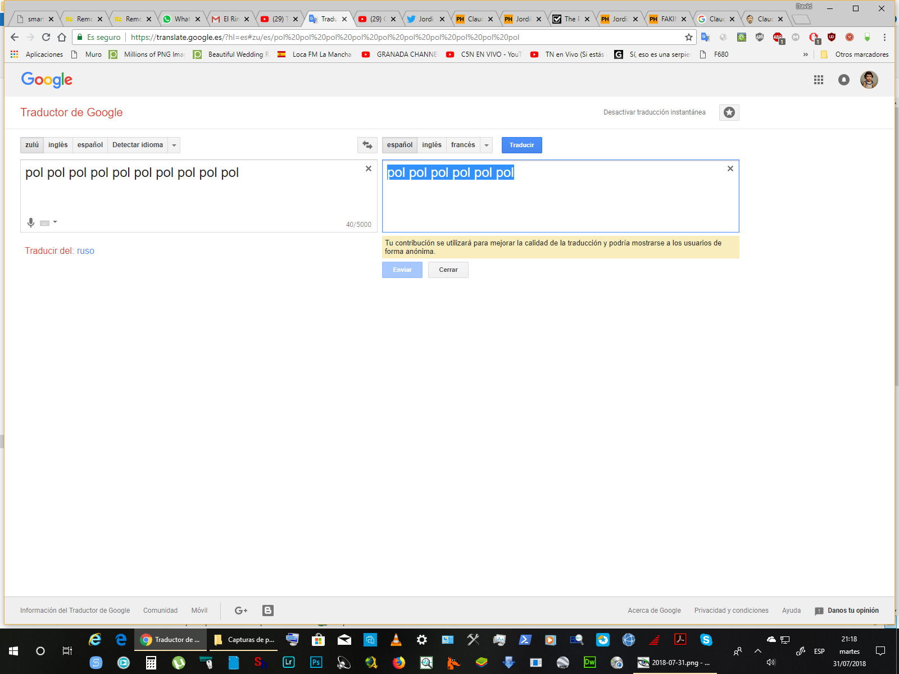Select zulú as source language

[x=32, y=145]
